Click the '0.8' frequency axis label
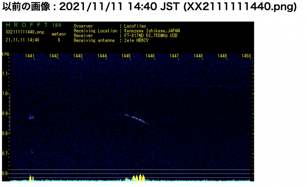 coord(5,134)
